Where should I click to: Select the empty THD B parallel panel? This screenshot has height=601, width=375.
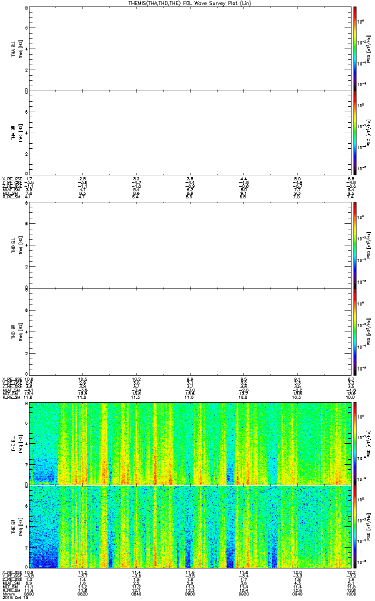click(189, 330)
